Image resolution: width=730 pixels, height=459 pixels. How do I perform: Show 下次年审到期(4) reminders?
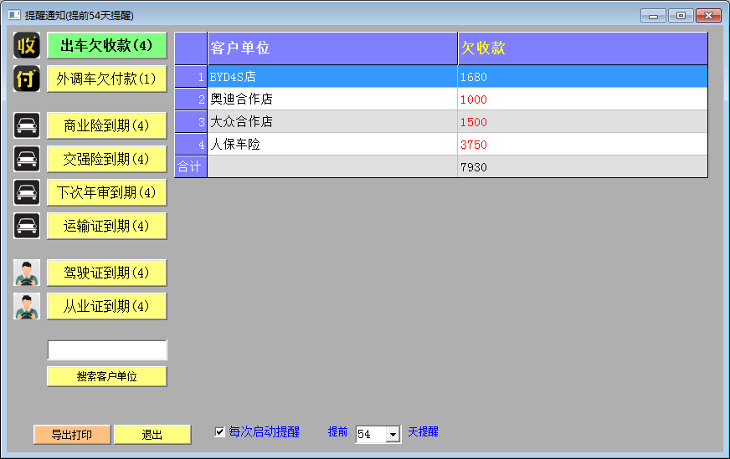[106, 192]
